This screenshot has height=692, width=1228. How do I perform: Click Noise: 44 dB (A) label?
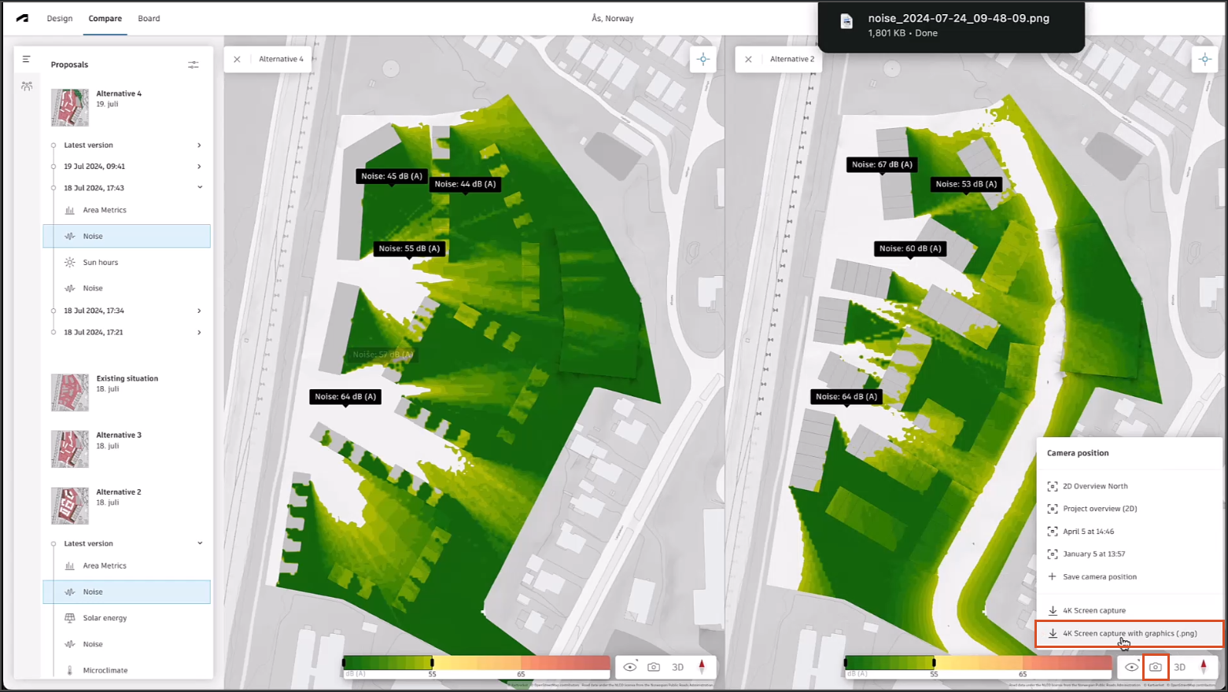click(x=465, y=184)
